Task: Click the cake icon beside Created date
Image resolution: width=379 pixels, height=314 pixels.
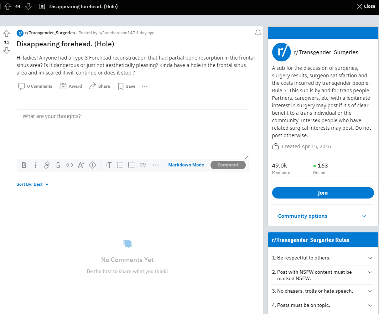Action: pyautogui.click(x=276, y=146)
